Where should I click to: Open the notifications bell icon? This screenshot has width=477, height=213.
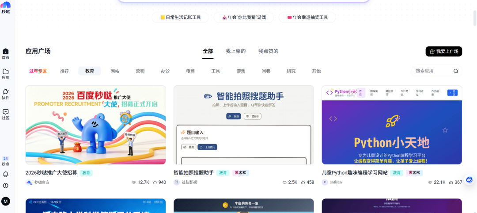tap(5, 175)
